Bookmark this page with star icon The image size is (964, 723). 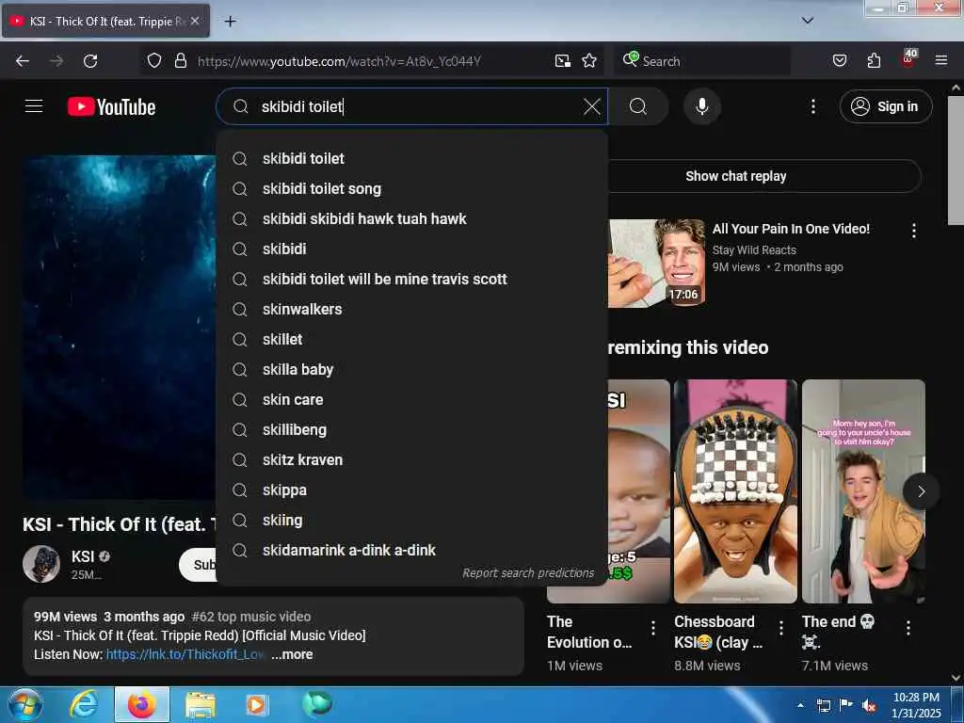[589, 60]
